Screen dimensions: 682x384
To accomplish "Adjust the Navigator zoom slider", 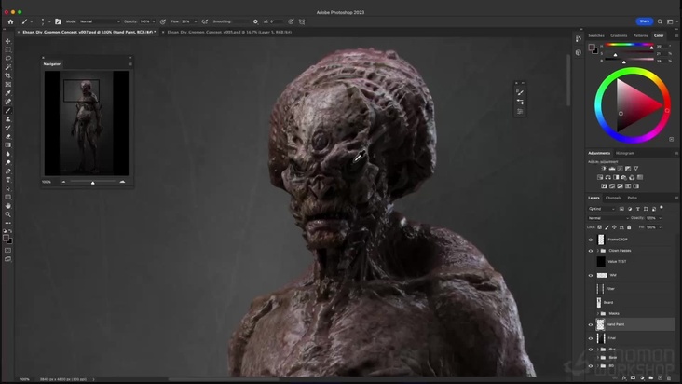I will (92, 182).
